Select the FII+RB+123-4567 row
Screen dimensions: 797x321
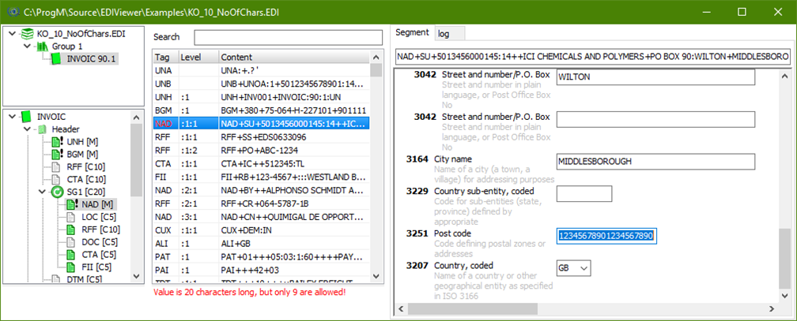click(x=262, y=177)
